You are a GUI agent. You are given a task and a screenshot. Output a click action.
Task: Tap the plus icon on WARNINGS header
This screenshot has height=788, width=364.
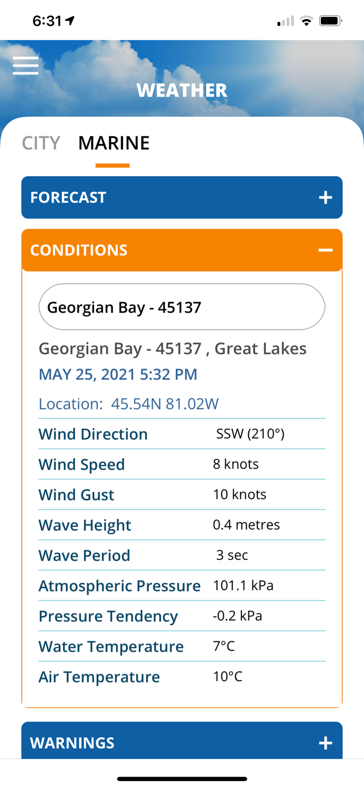pos(326,743)
